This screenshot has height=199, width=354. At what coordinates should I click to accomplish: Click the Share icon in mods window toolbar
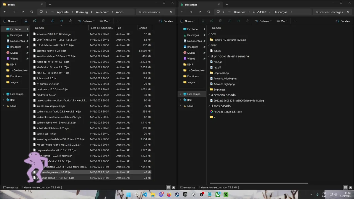click(x=61, y=21)
